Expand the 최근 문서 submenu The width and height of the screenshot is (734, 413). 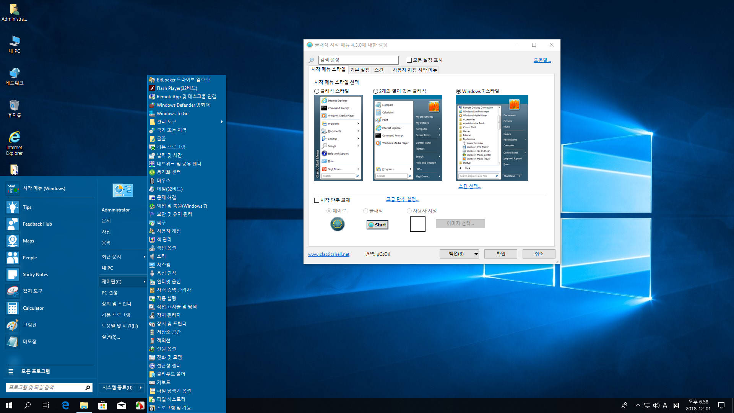(x=144, y=257)
